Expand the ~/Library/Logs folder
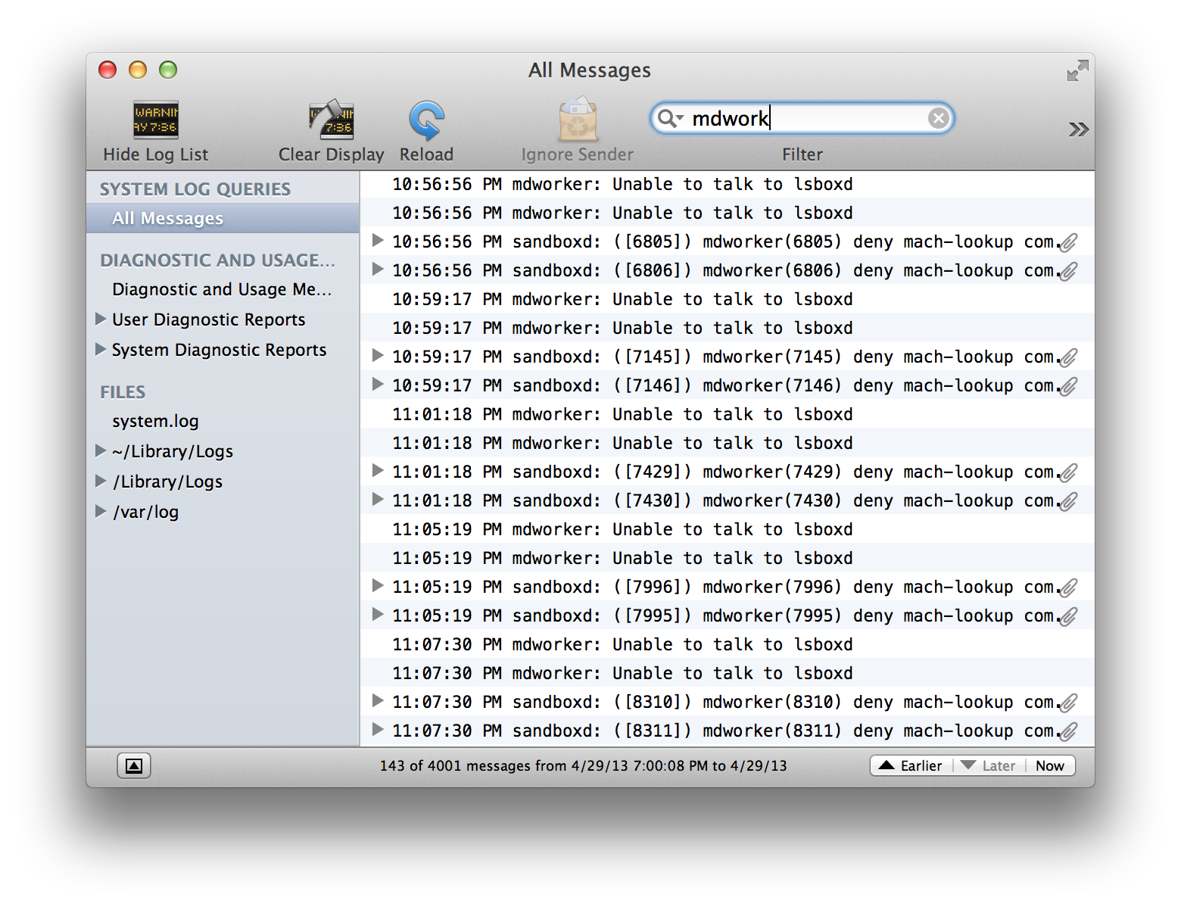The height and width of the screenshot is (907, 1181). (100, 450)
